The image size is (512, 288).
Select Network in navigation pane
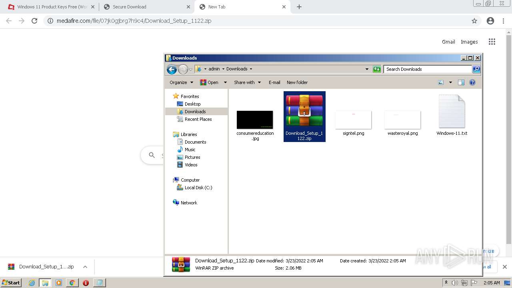pos(189,203)
